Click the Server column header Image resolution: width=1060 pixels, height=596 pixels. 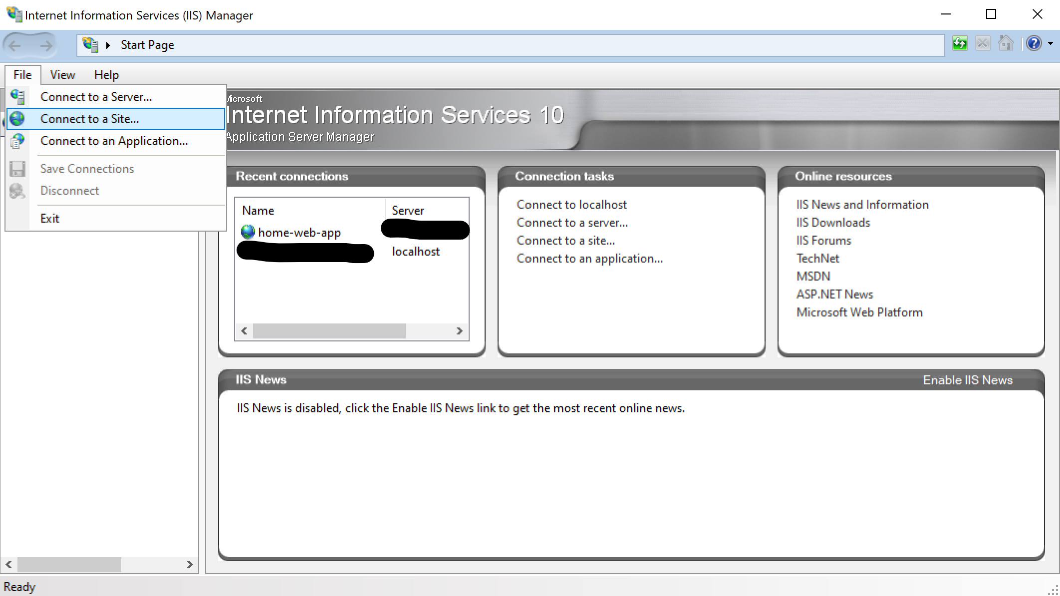tap(408, 211)
